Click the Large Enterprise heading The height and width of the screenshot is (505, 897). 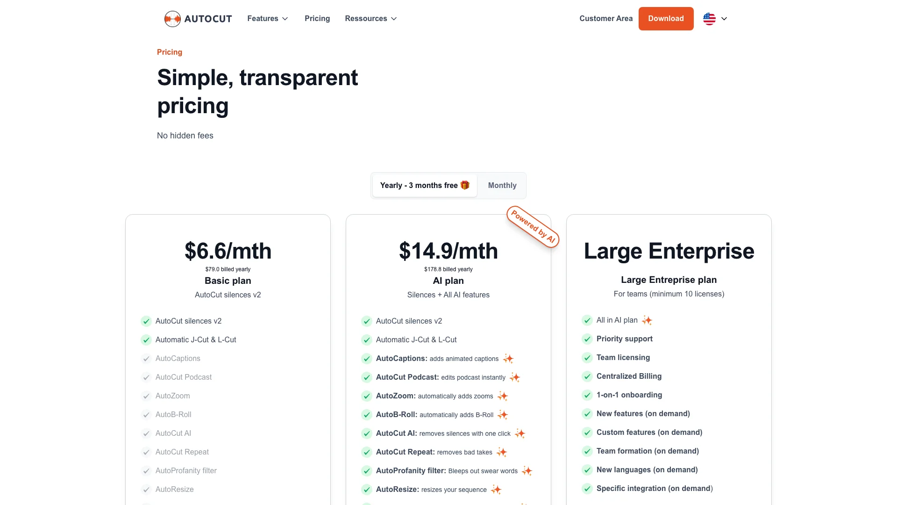coord(669,251)
